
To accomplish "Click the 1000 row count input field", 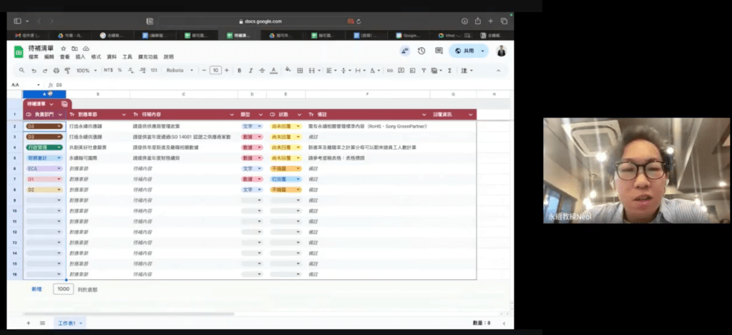I will point(63,289).
